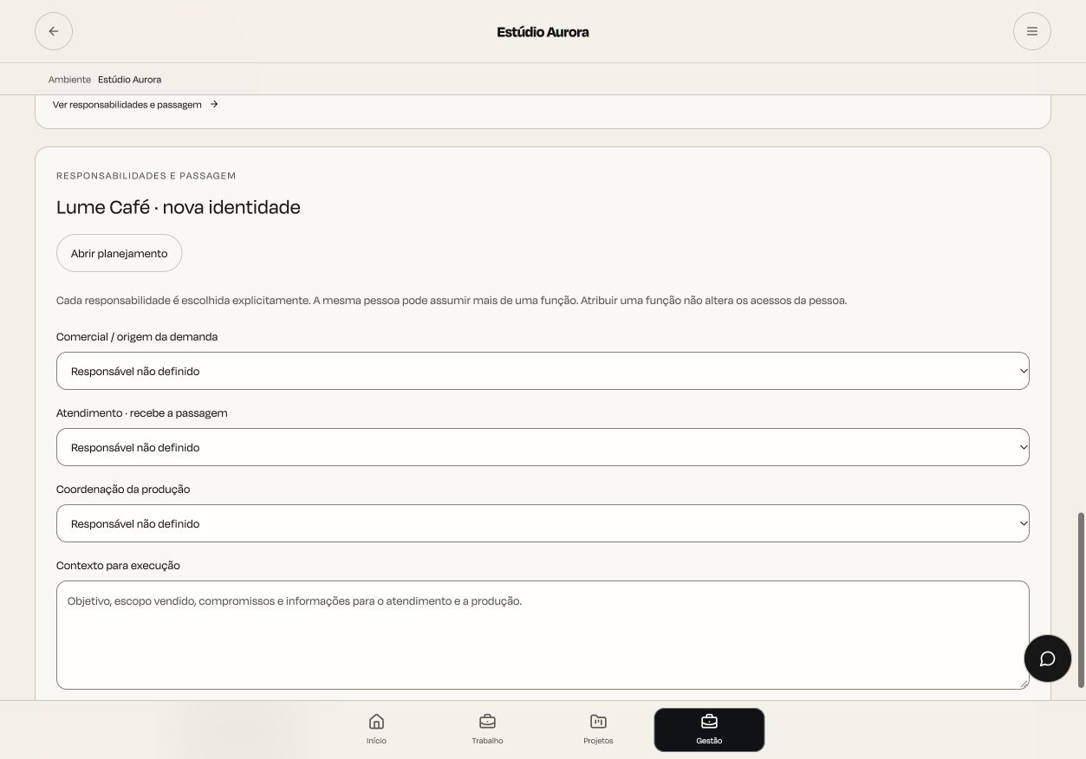Image resolution: width=1086 pixels, height=759 pixels.
Task: Open the chat bubble button
Action: coord(1047,658)
